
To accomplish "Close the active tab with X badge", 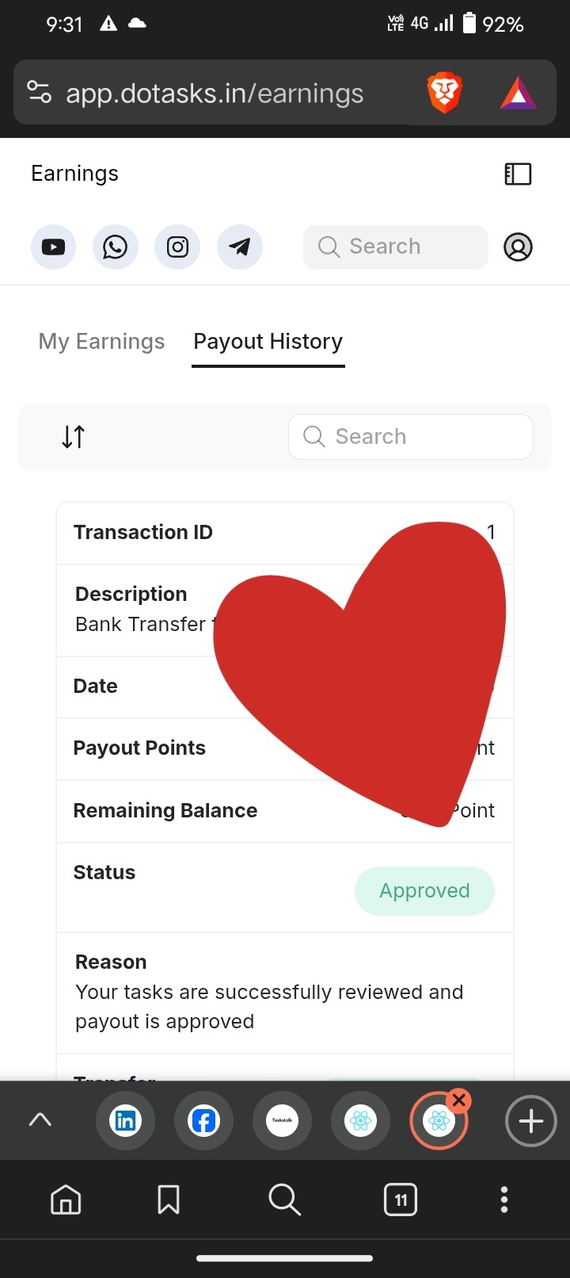I will 459,1100.
